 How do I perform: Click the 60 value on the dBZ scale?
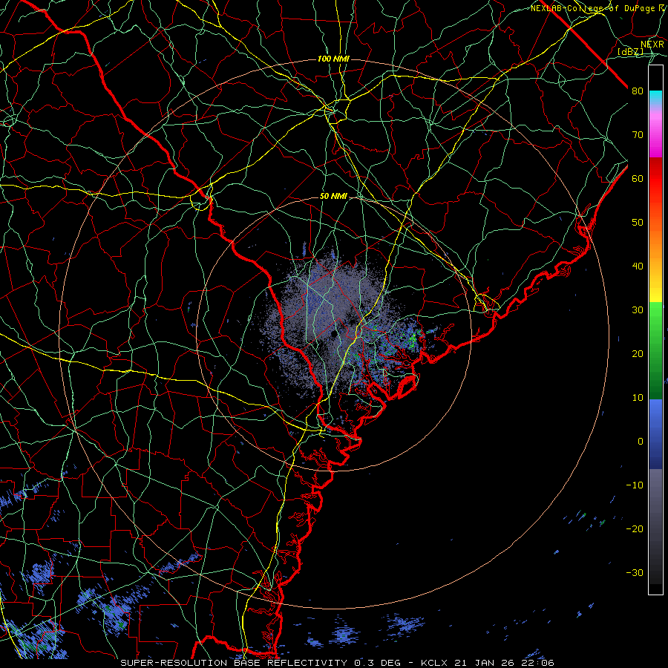pyautogui.click(x=638, y=178)
